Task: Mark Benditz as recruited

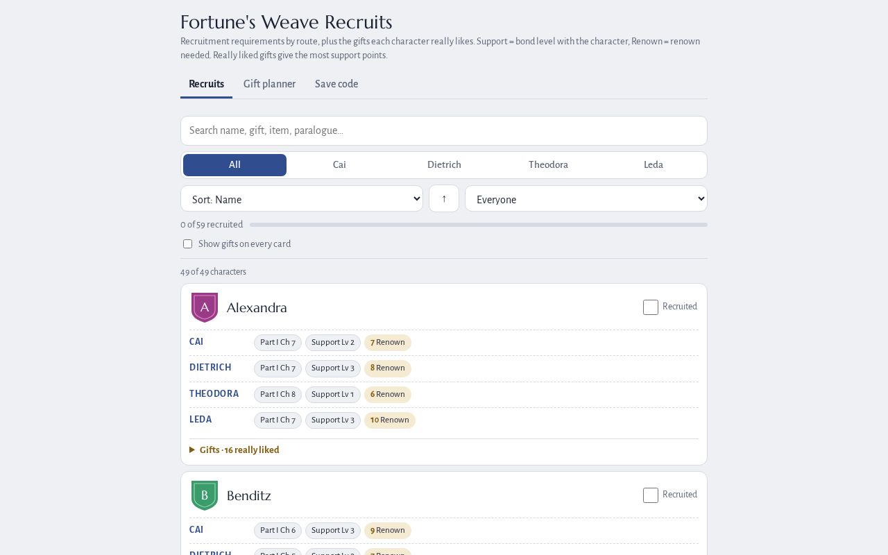Action: click(x=651, y=495)
